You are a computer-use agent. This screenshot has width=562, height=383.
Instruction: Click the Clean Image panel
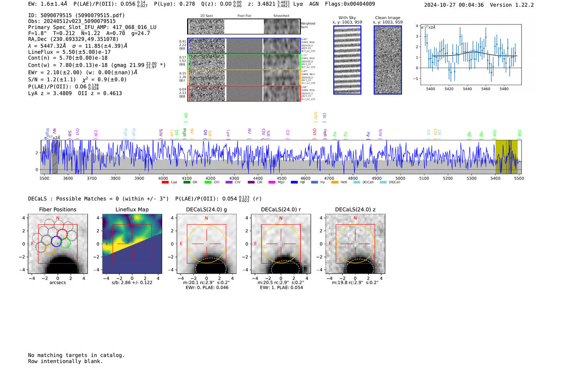click(x=388, y=60)
